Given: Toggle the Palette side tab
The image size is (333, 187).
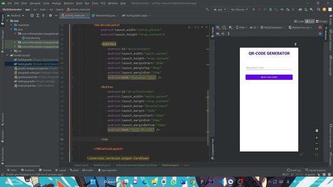Looking at the screenshot, I should [x=213, y=32].
